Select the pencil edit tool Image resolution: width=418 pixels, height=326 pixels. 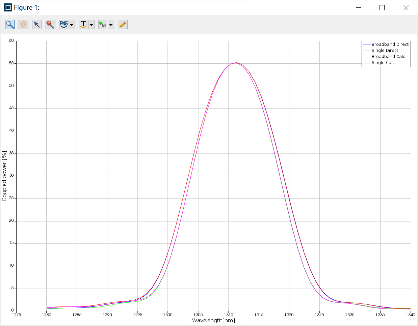pyautogui.click(x=123, y=25)
